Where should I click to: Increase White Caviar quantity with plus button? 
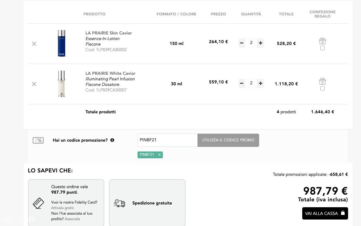(x=260, y=83)
